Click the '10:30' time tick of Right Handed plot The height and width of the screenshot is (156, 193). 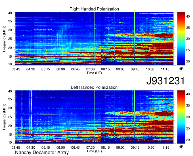coord(150,69)
